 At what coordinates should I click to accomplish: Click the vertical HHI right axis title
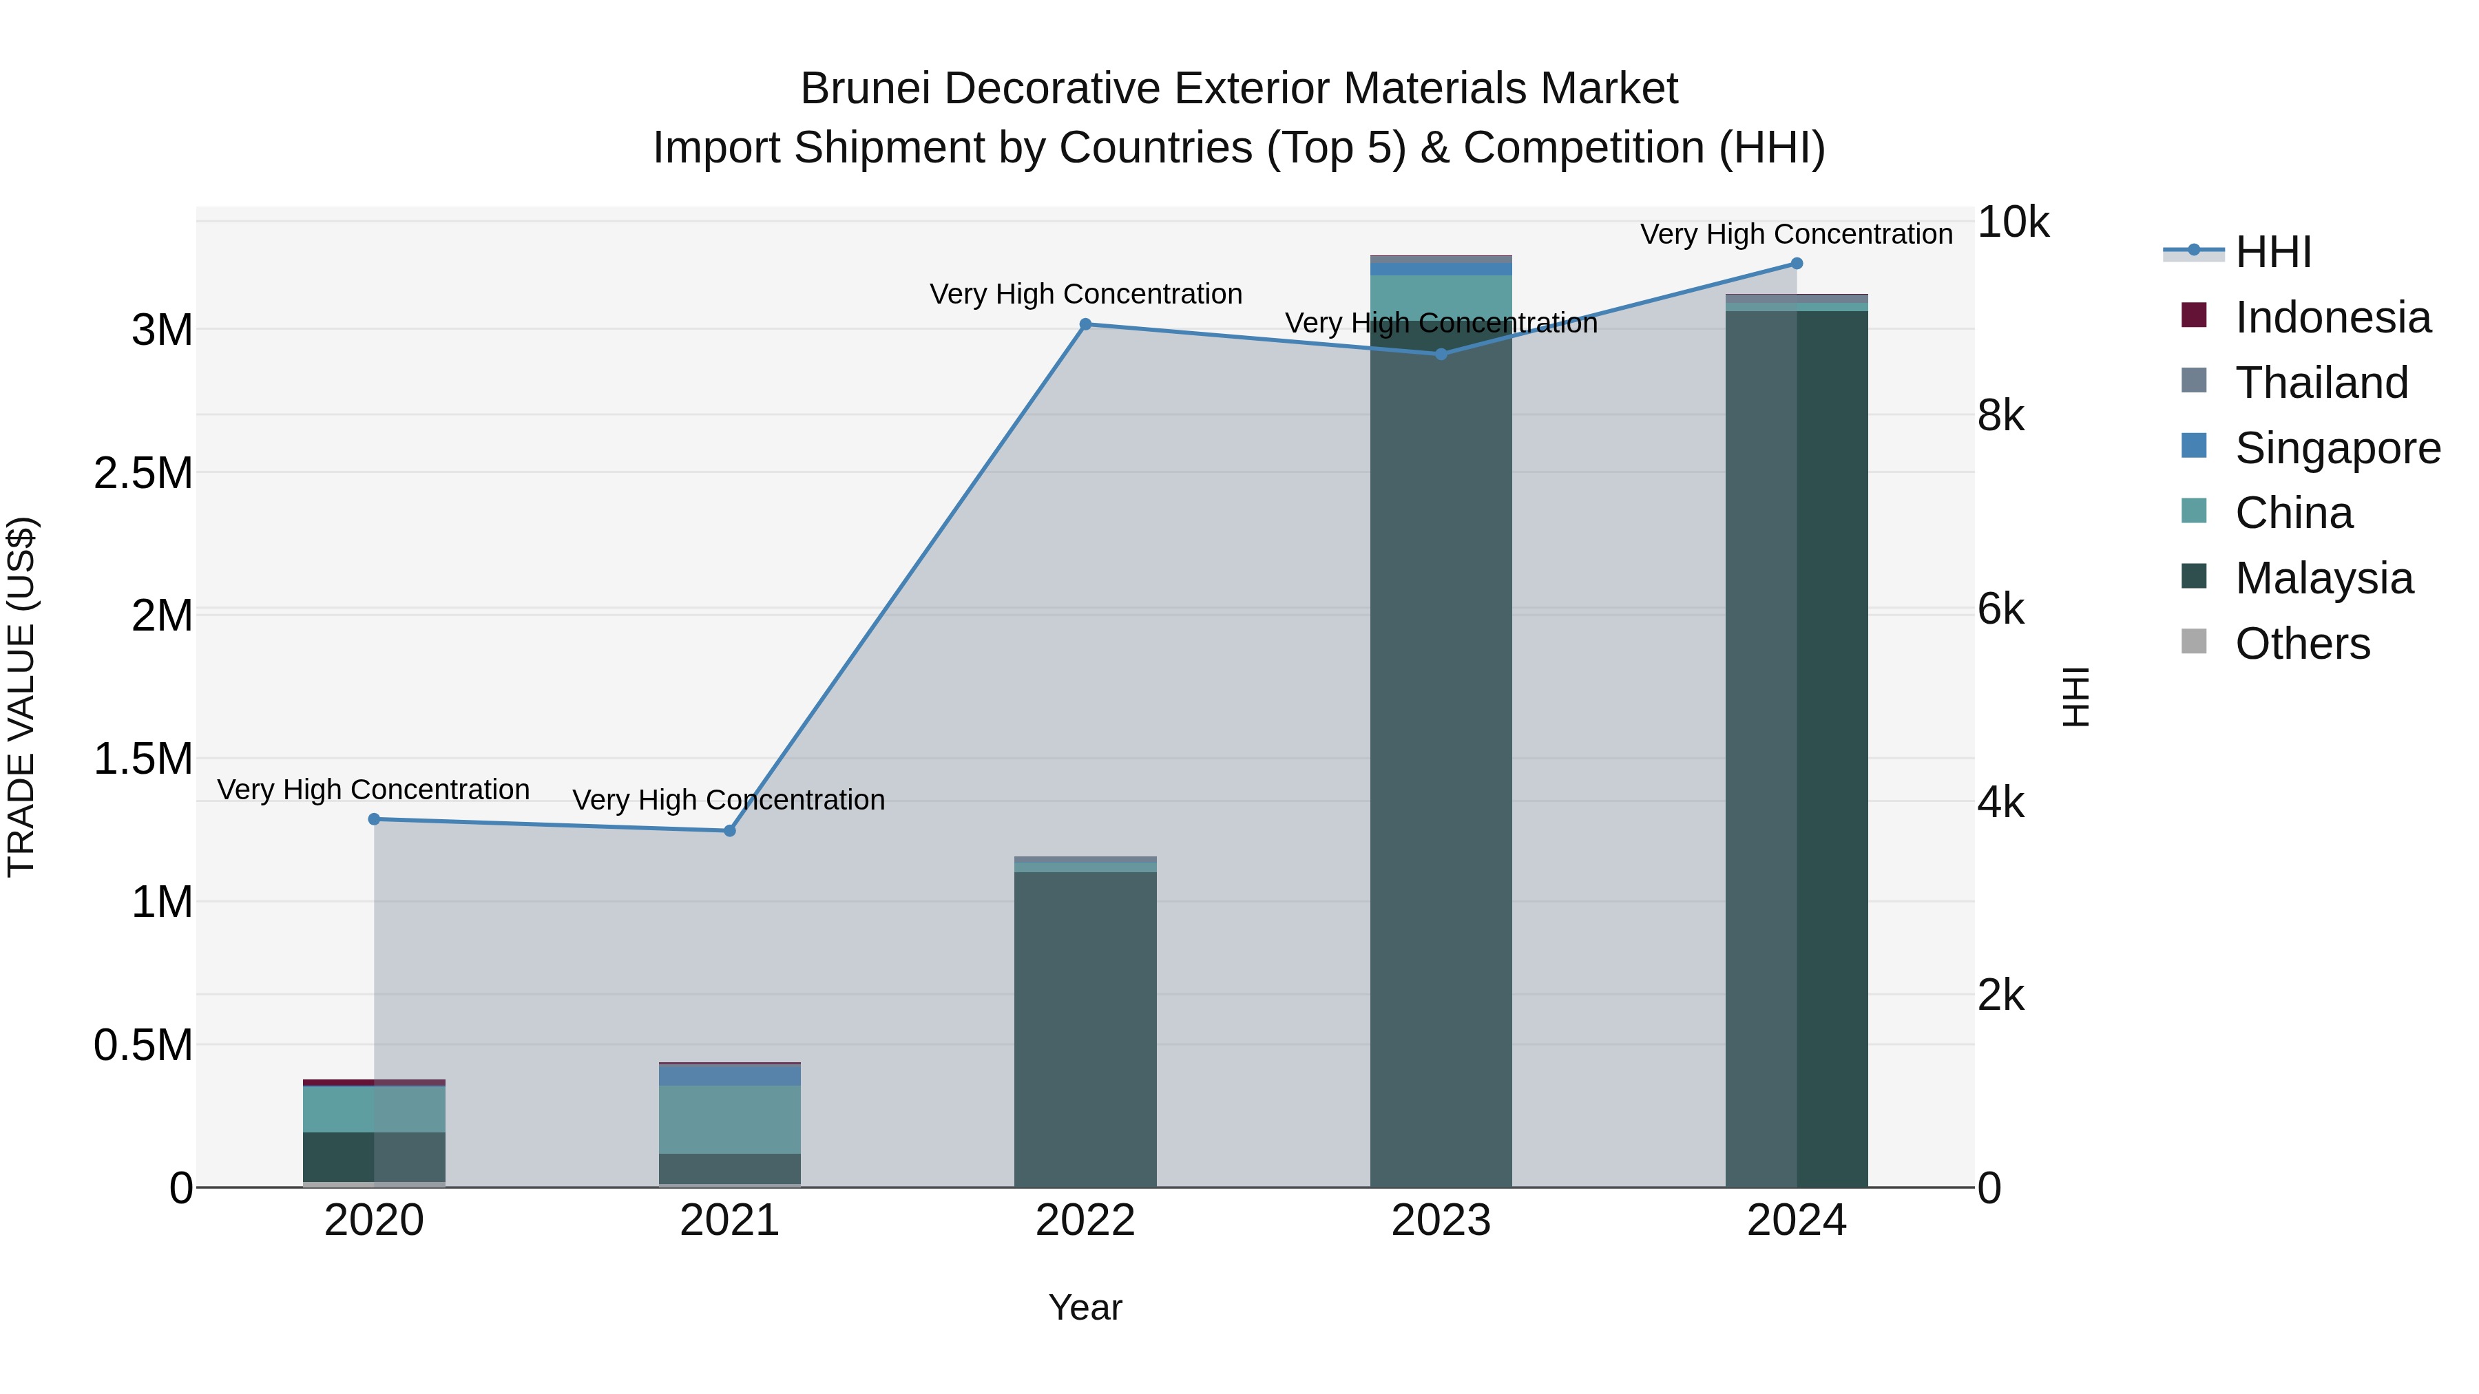click(2077, 697)
